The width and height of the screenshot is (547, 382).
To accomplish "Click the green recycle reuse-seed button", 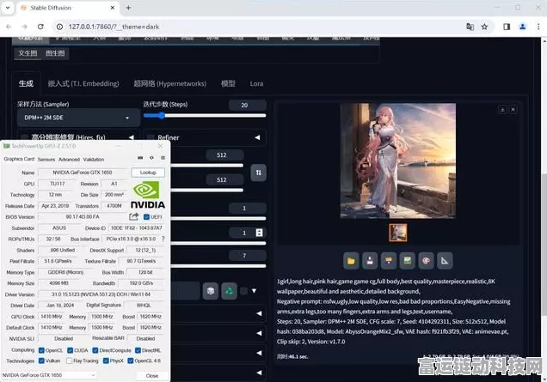I will point(229,291).
